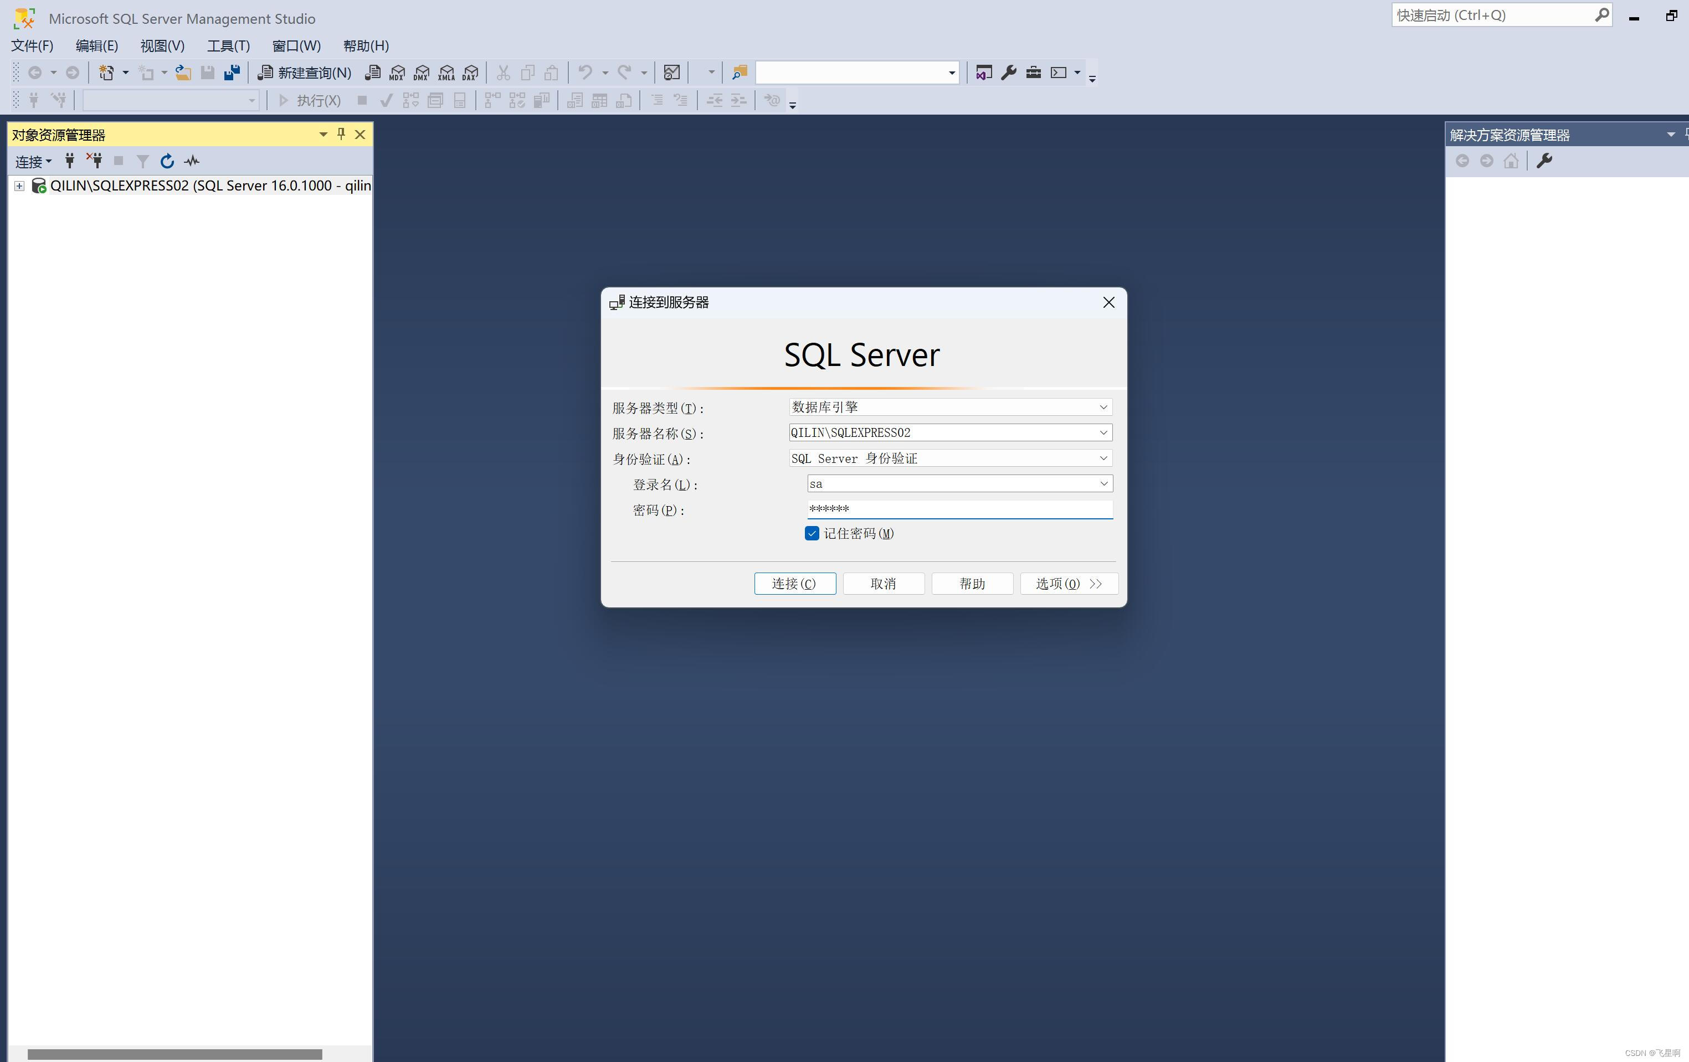Expand the QILIN\SQLEXPRESS02 server tree node
Viewport: 1689px width, 1062px height.
pyautogui.click(x=19, y=185)
